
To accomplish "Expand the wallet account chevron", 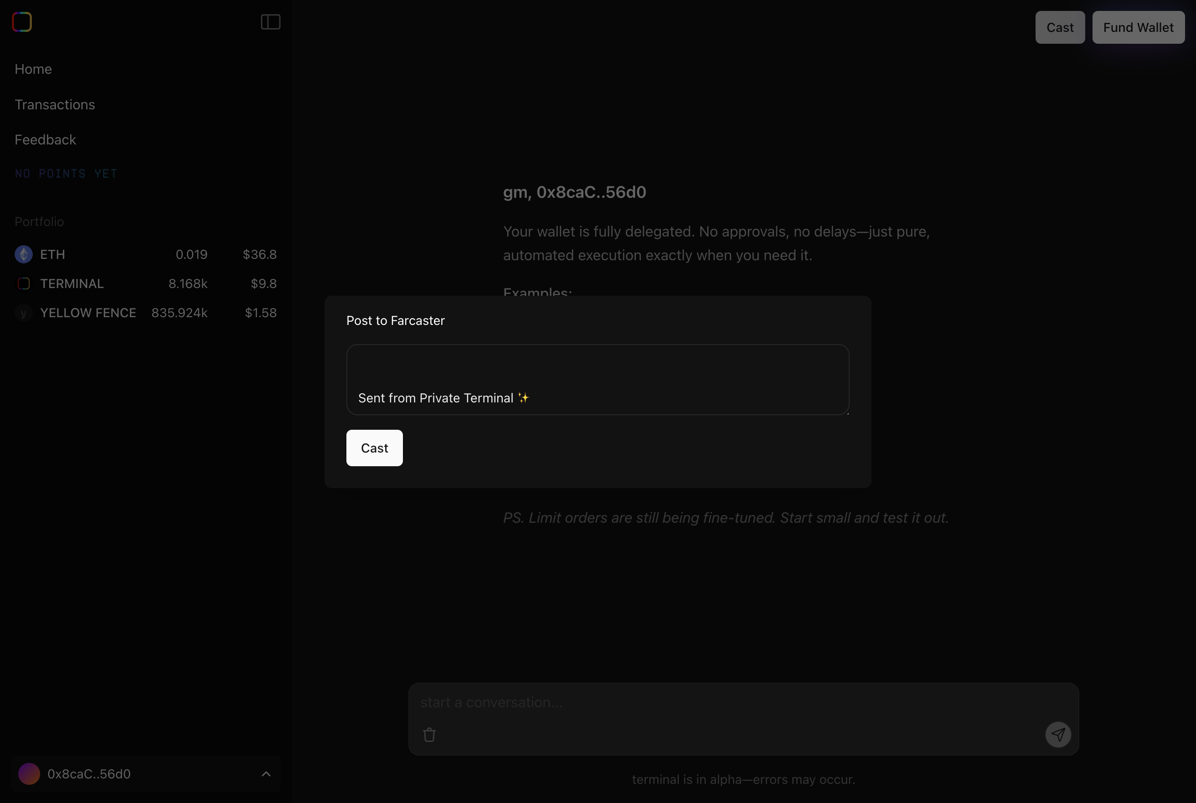I will click(266, 774).
